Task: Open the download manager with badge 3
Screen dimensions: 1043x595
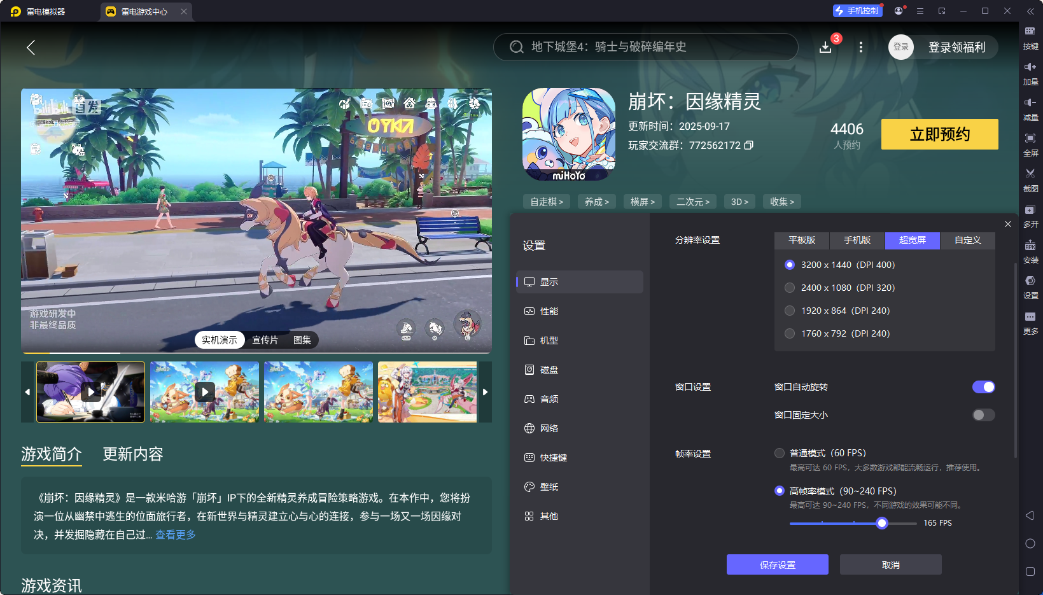Action: point(825,47)
